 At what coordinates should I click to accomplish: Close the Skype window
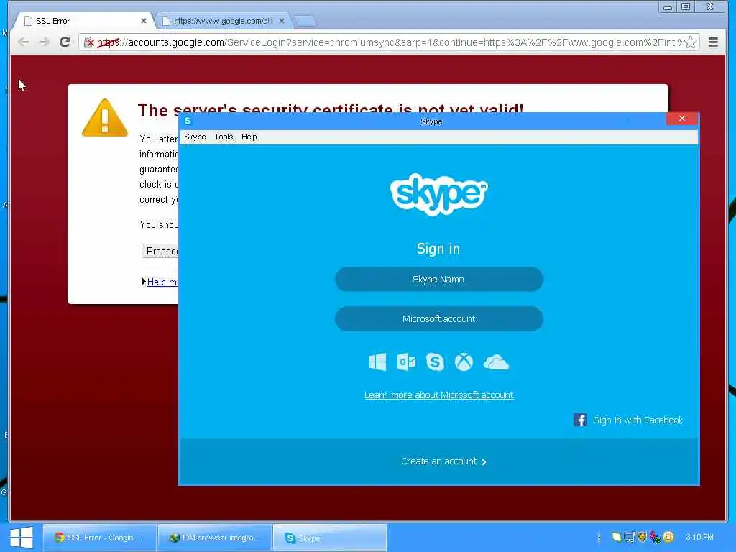tap(682, 119)
